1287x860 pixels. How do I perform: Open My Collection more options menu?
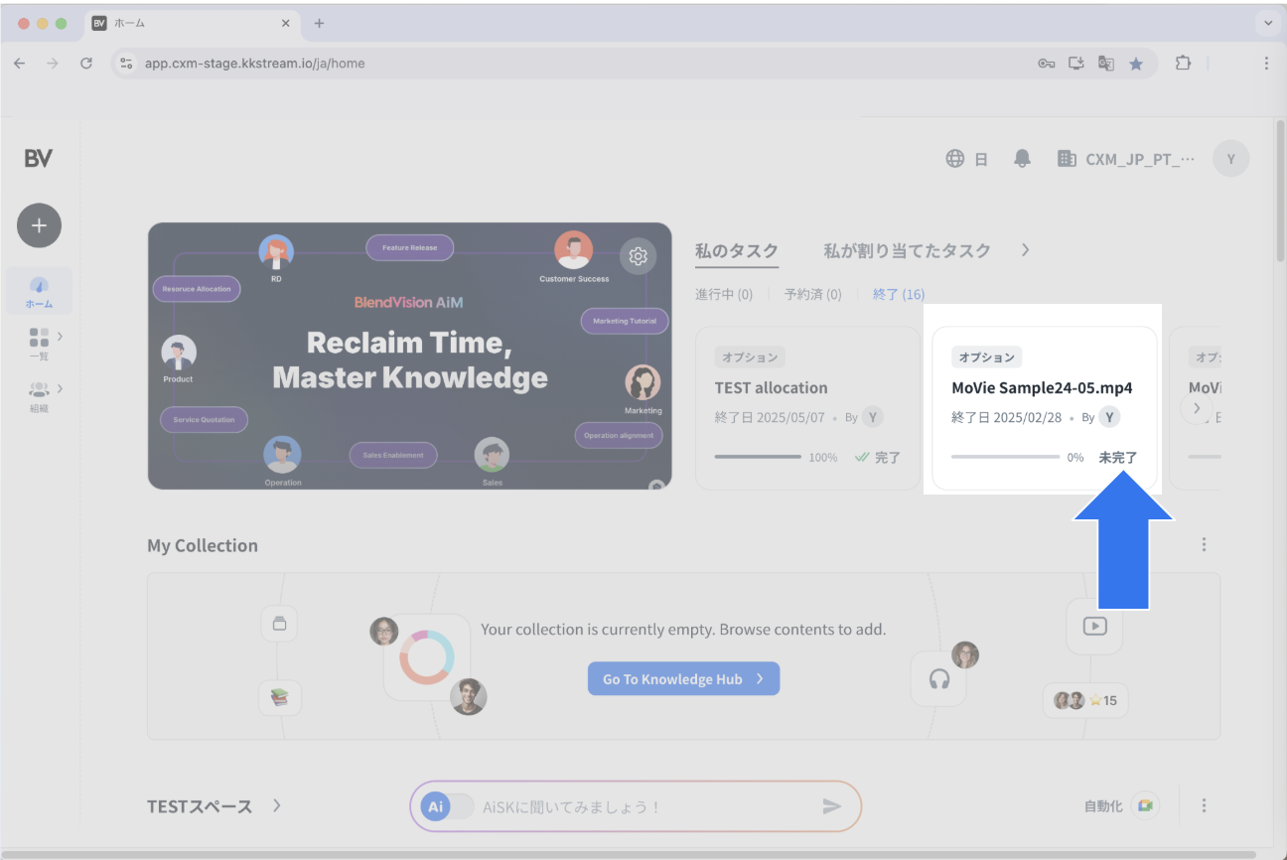[1204, 544]
